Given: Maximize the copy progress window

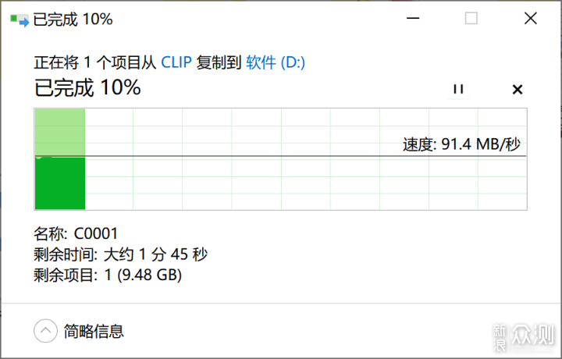Looking at the screenshot, I should (471, 18).
